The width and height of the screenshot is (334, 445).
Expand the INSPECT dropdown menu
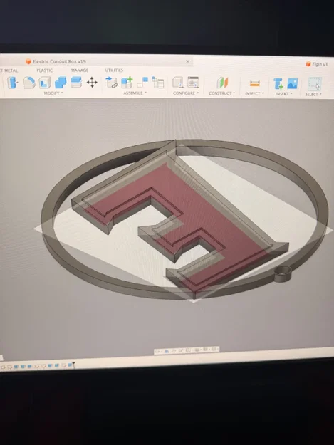click(x=254, y=93)
